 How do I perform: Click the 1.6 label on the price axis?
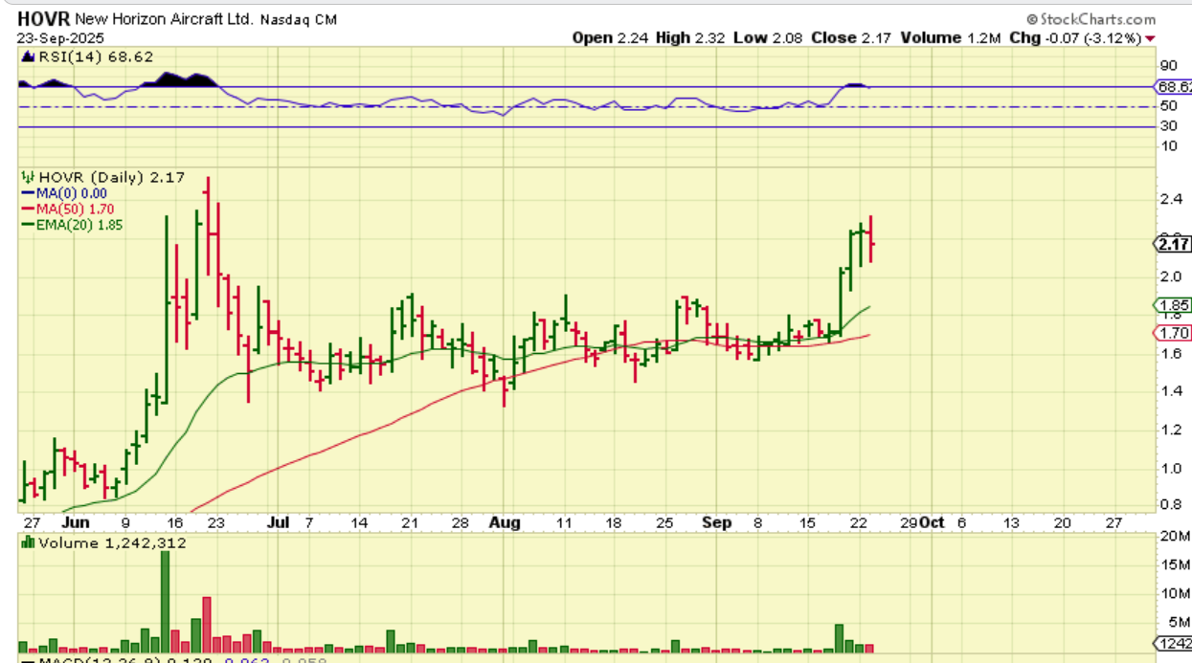1170,353
